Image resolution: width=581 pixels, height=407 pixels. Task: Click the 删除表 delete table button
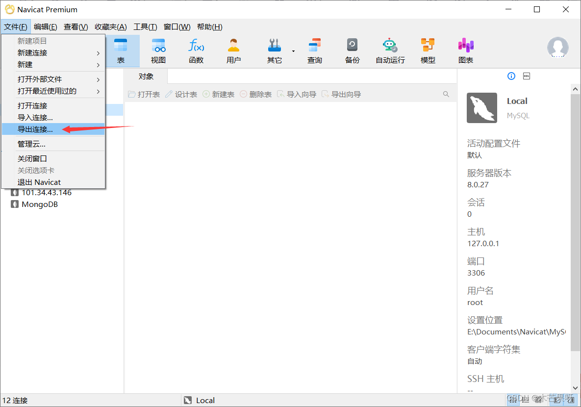click(255, 95)
